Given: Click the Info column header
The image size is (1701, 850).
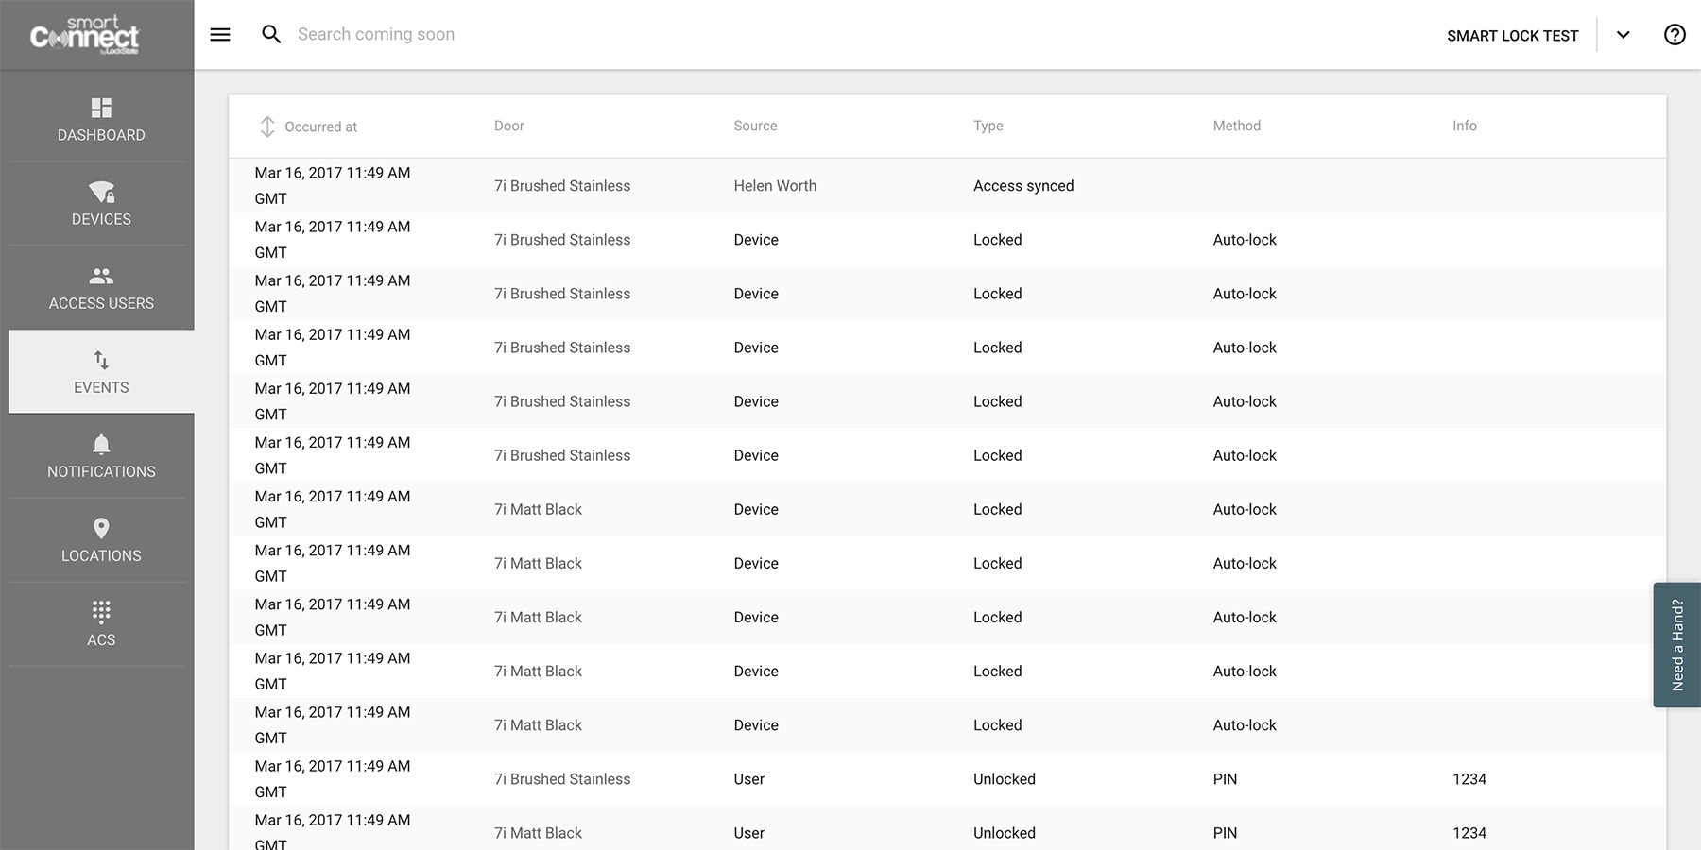Looking at the screenshot, I should click(1465, 126).
